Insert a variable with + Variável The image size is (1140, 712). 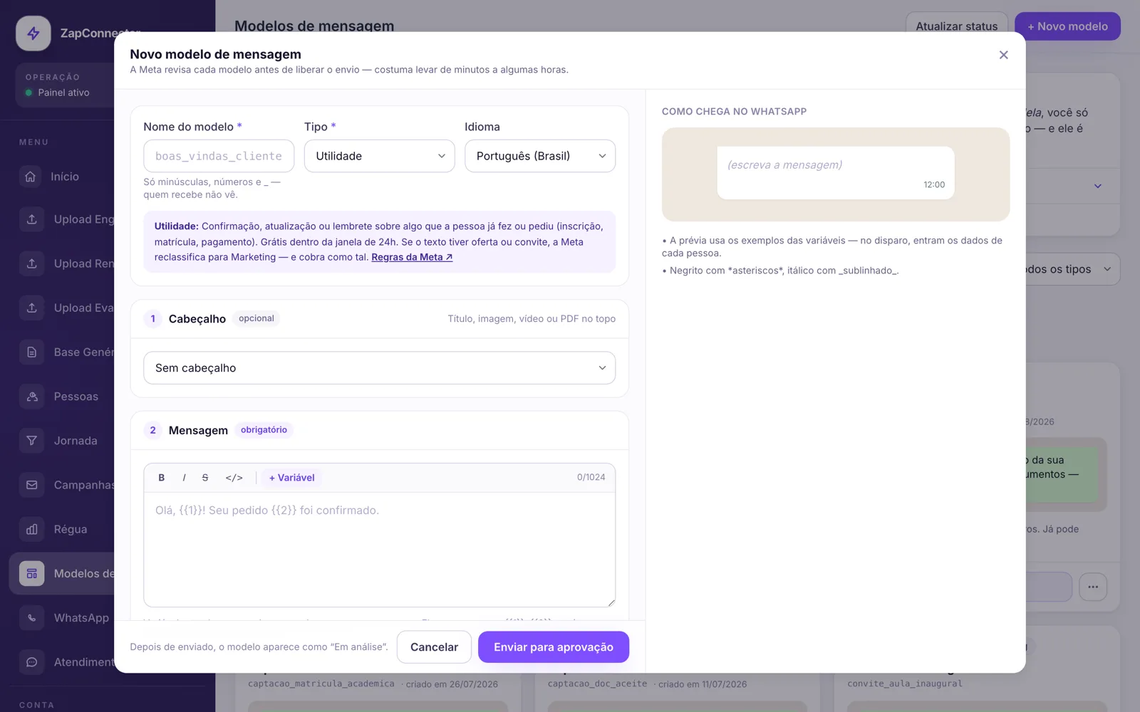point(291,478)
